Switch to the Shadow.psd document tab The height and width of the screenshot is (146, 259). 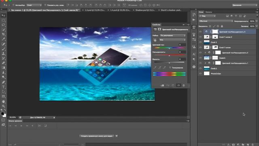[145, 10]
